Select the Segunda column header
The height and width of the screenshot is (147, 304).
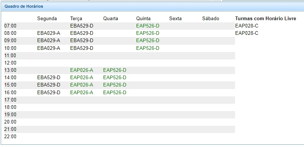coord(47,18)
